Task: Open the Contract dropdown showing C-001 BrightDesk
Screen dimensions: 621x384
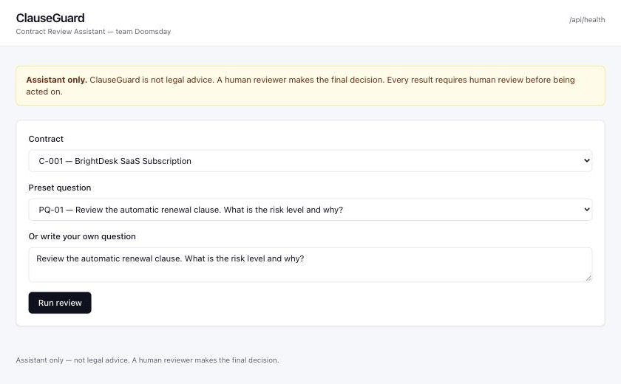Action: [310, 161]
